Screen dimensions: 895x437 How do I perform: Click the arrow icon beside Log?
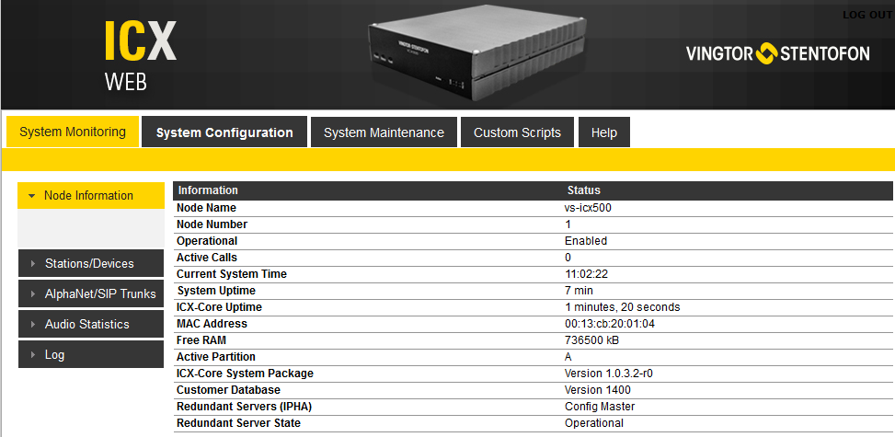pos(33,355)
